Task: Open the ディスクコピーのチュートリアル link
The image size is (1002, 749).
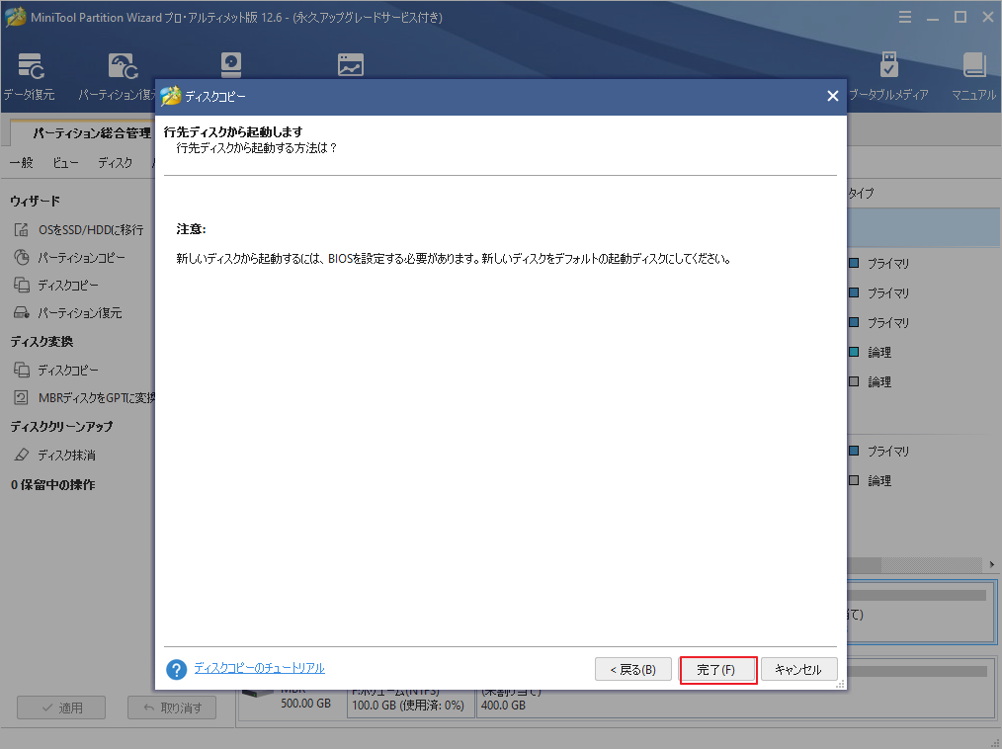Action: 259,669
